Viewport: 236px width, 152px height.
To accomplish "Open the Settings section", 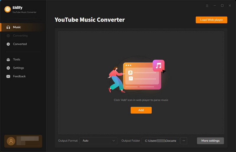I will click(23, 68).
